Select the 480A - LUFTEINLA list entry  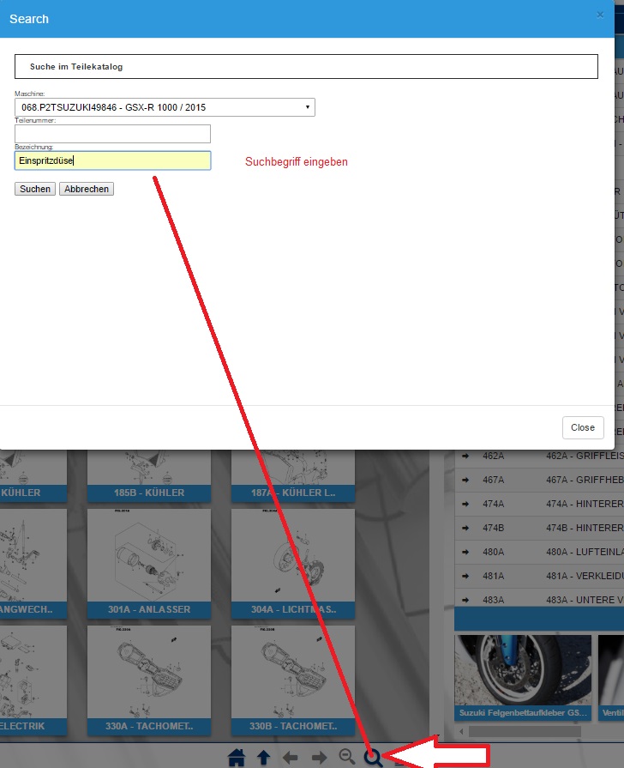coord(585,552)
